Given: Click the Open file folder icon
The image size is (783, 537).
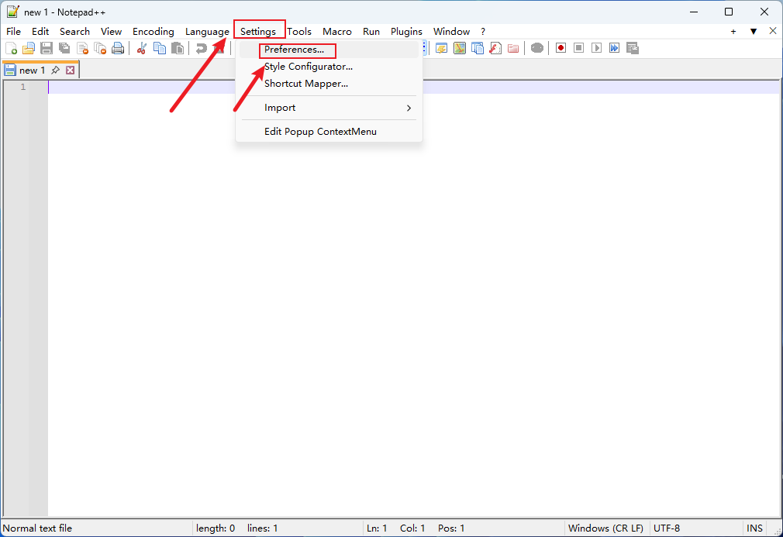Looking at the screenshot, I should pos(29,48).
